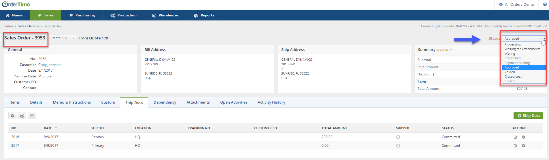
Task: Click the TRACKING NO column header
Action: tap(199, 128)
